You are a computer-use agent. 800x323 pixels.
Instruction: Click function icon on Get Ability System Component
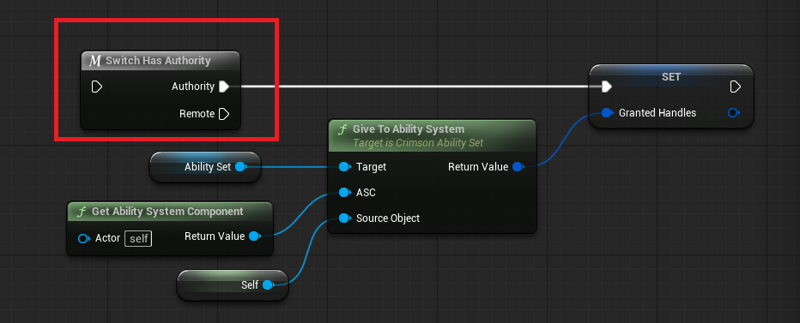click(82, 212)
